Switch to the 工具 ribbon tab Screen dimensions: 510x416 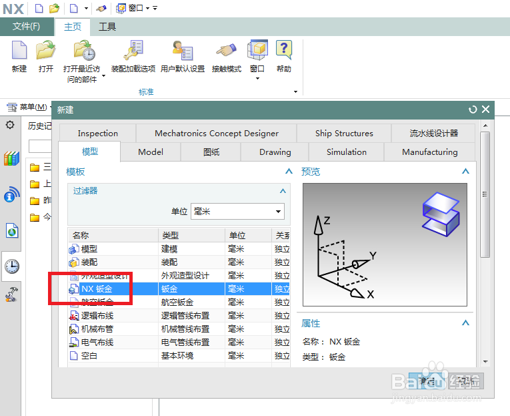[107, 27]
